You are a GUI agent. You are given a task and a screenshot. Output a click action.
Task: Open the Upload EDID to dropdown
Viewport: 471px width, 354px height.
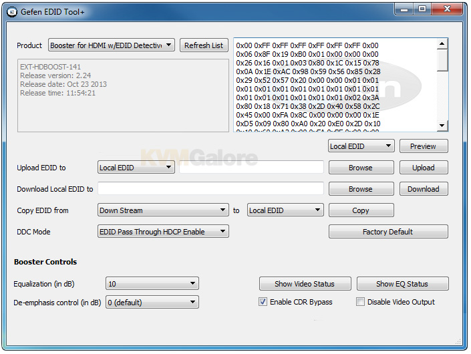pyautogui.click(x=136, y=168)
